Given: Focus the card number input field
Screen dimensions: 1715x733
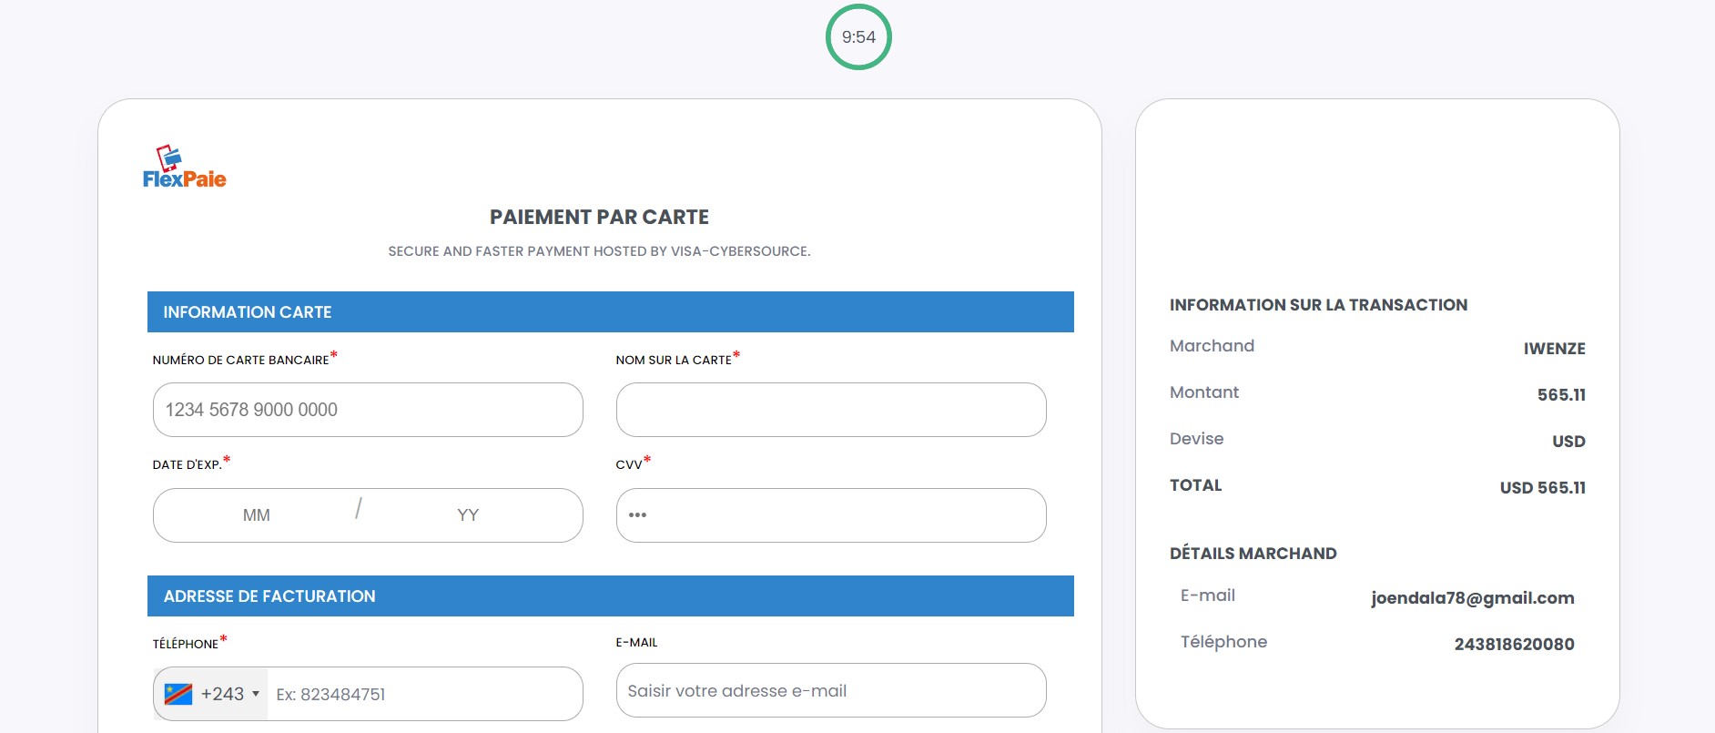Looking at the screenshot, I should [368, 410].
